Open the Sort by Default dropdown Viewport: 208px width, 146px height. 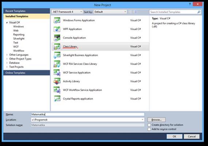click(110, 12)
